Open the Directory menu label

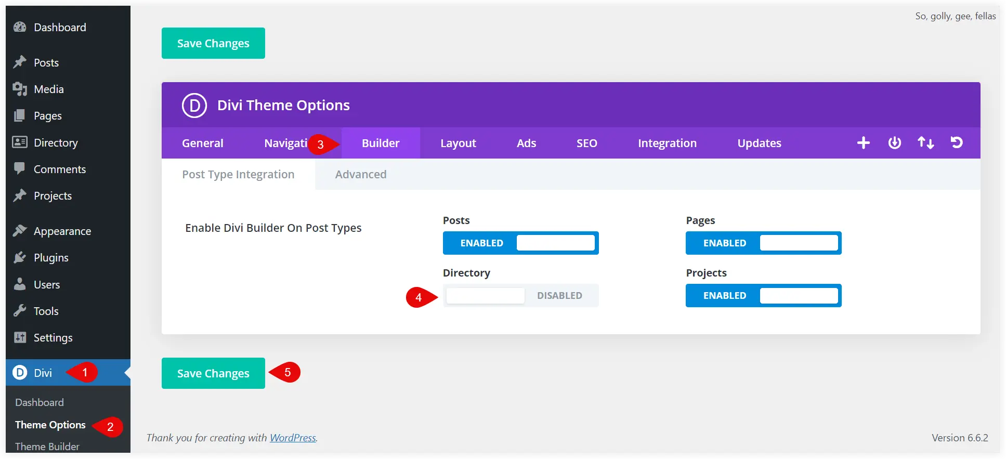[x=56, y=142]
